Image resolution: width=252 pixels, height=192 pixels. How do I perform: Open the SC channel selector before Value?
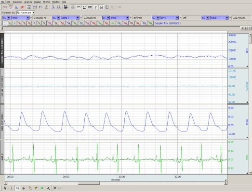pos(205,18)
